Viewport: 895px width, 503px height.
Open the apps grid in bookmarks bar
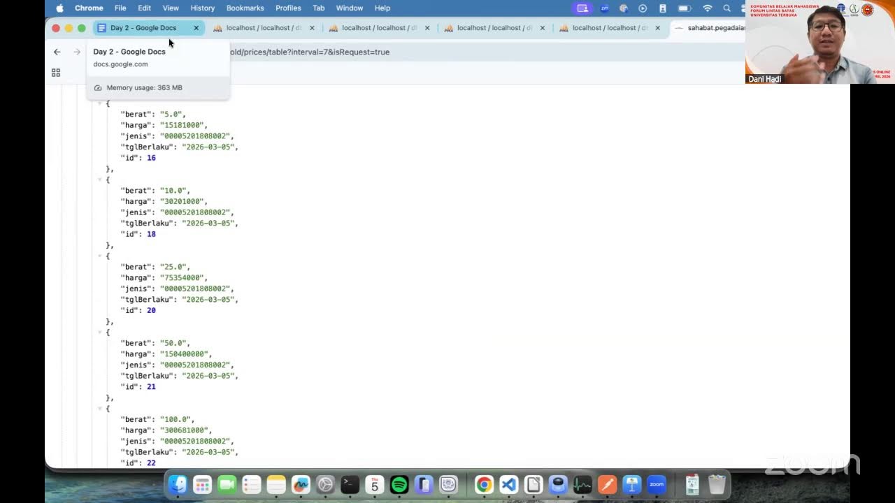click(56, 73)
